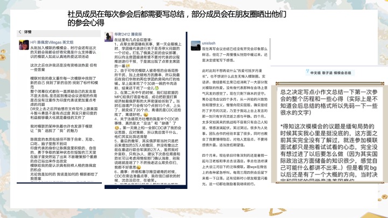Screen dimensions: 388x218
Task: Tap the back arrow beside 详情
Action: (19, 32)
